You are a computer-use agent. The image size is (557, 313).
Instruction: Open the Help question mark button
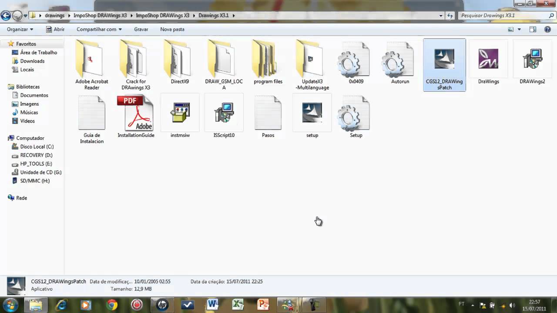point(547,29)
